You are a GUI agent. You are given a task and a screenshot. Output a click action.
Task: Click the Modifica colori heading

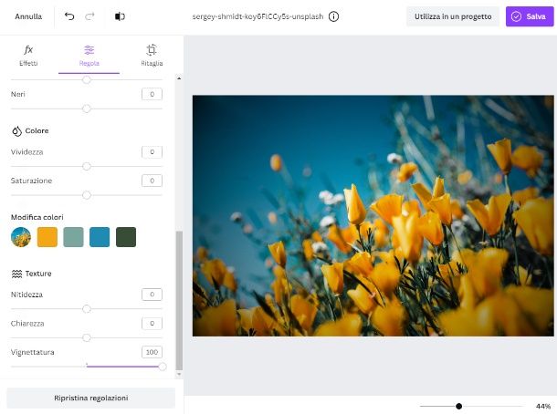point(37,217)
